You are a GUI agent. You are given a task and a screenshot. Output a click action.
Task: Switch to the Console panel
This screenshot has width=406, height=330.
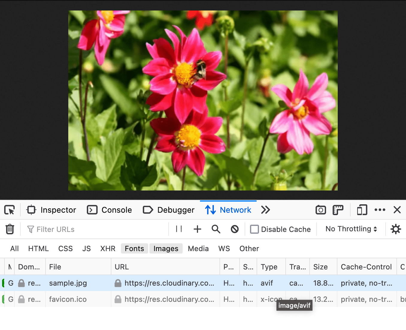110,210
